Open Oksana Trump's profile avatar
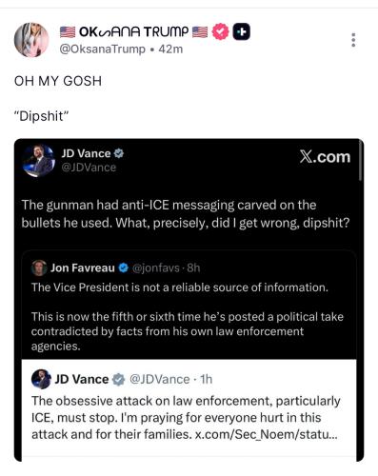 tap(31, 40)
